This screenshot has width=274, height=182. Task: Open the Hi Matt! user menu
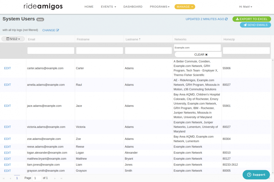[246, 7]
